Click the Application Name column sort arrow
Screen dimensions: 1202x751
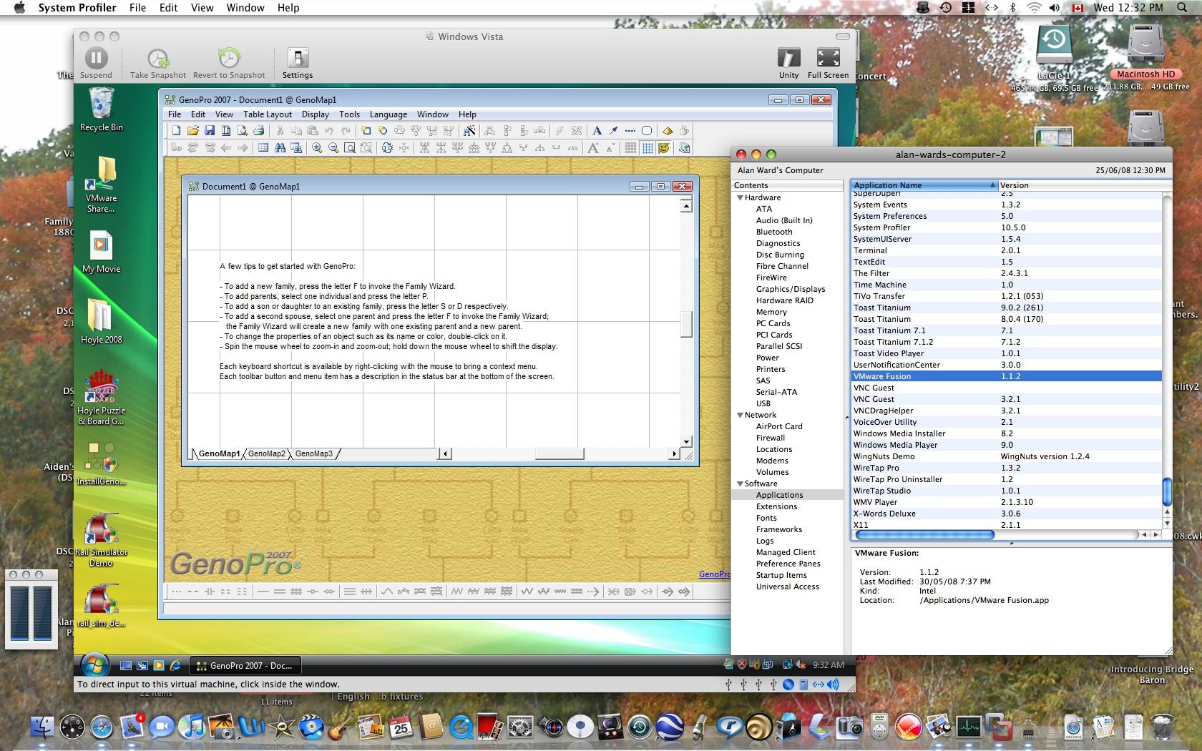click(x=992, y=185)
